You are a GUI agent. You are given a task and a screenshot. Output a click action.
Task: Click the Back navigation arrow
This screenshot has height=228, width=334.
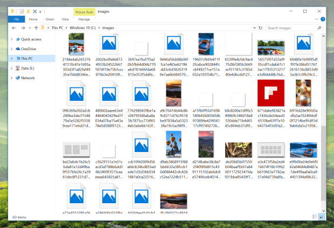pos(14,28)
